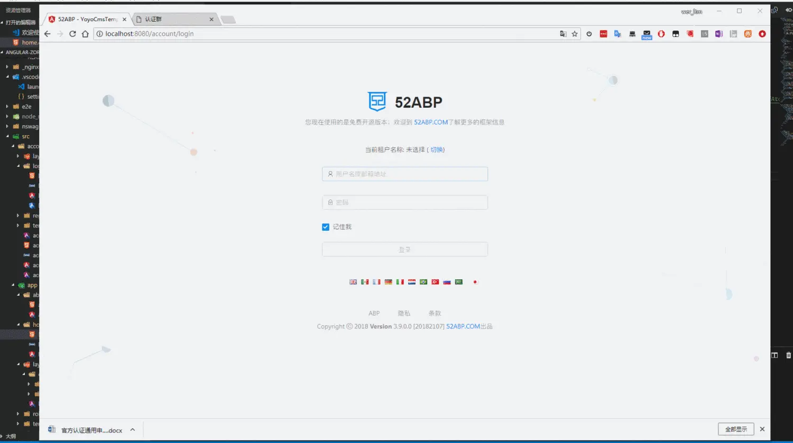Select the English UK flag language
Image resolution: width=793 pixels, height=443 pixels.
[353, 282]
